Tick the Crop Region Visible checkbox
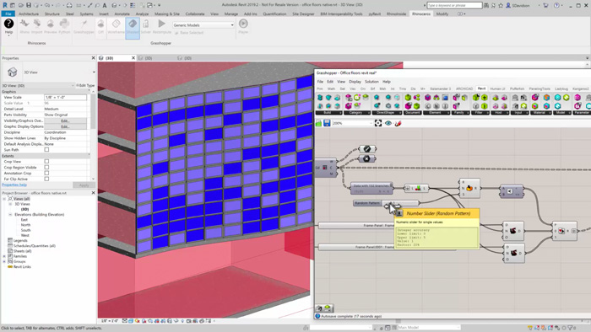Image resolution: width=591 pixels, height=332 pixels. click(x=46, y=168)
